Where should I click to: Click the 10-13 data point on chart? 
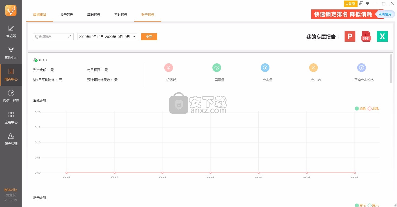coord(66,172)
